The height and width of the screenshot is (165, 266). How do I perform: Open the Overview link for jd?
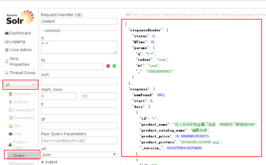pyautogui.click(x=22, y=94)
